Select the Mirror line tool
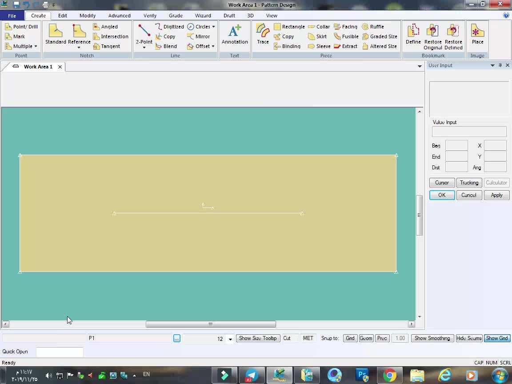 (x=198, y=36)
